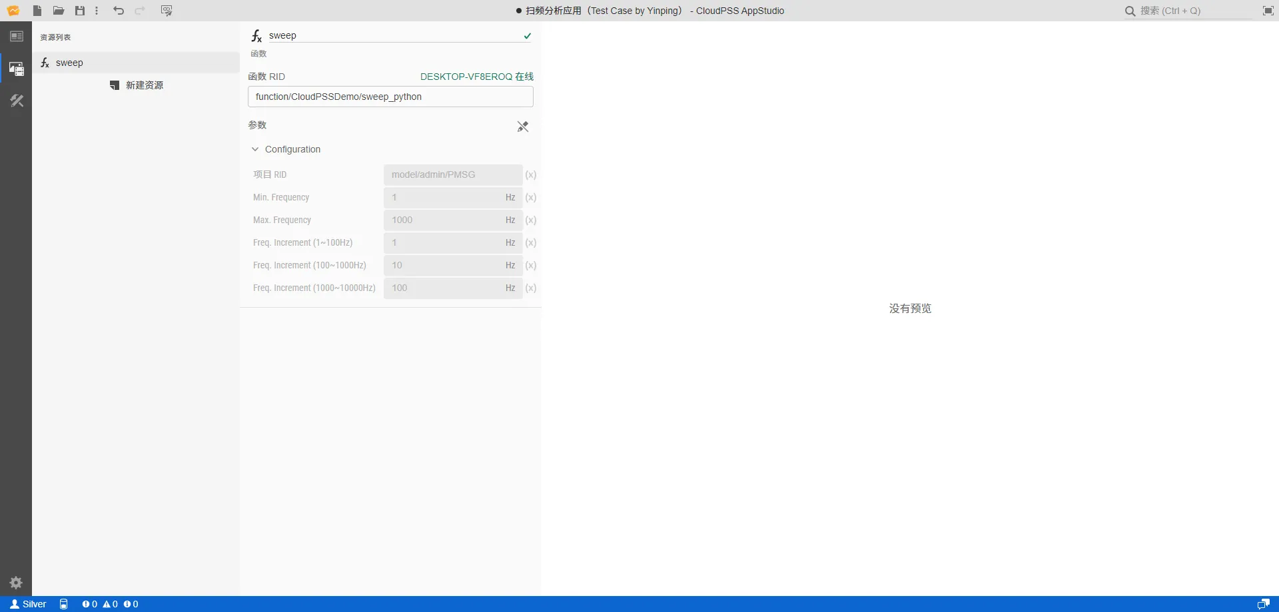Select the sweep resource in list

tap(136, 63)
